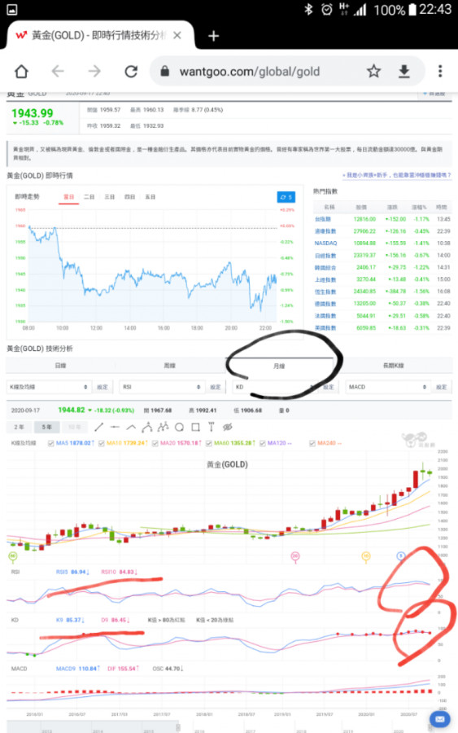Open the chat message bubble button
The width and height of the screenshot is (458, 733).
pyautogui.click(x=439, y=719)
